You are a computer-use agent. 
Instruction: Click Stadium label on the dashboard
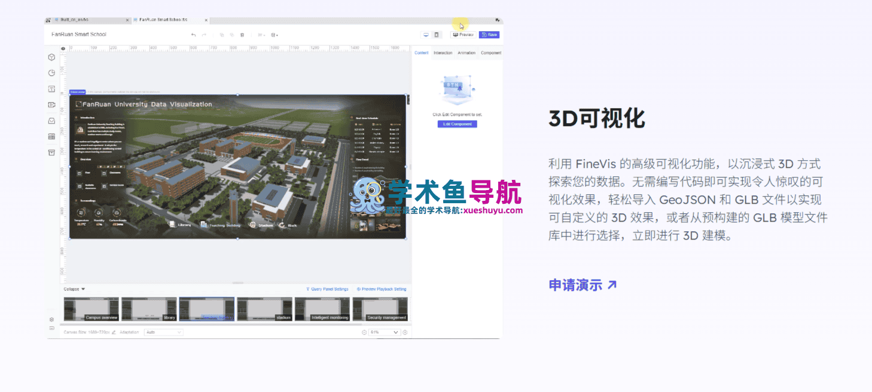266,225
